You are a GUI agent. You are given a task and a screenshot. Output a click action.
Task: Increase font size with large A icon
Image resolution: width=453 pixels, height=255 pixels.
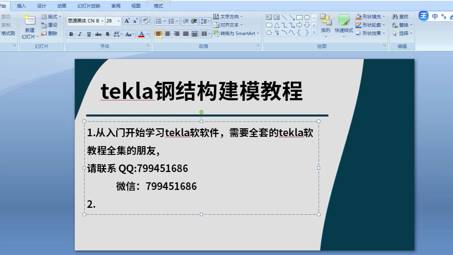pos(127,21)
